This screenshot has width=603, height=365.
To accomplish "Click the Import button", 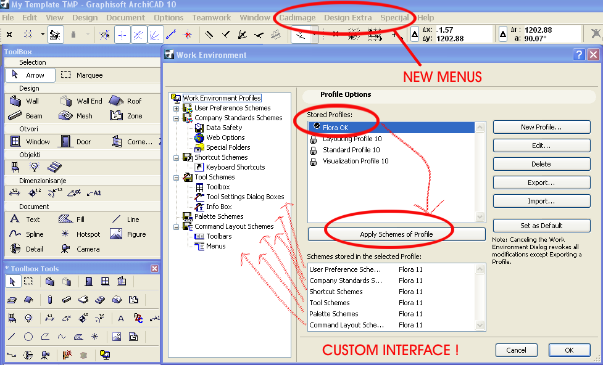I will pos(541,201).
